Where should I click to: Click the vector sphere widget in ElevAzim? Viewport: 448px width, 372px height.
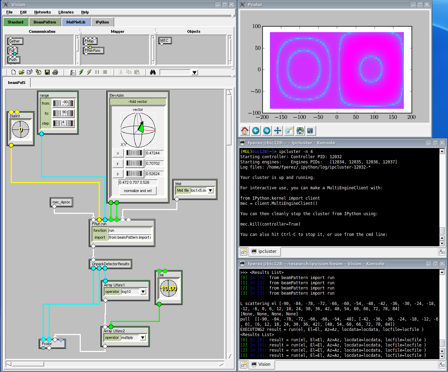(x=138, y=130)
